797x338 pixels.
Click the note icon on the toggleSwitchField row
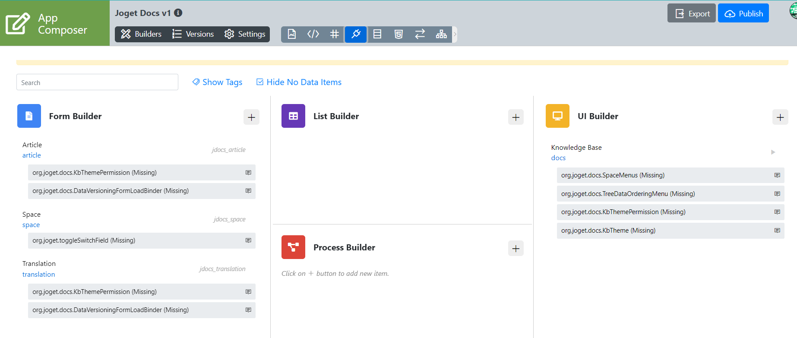[x=248, y=240]
